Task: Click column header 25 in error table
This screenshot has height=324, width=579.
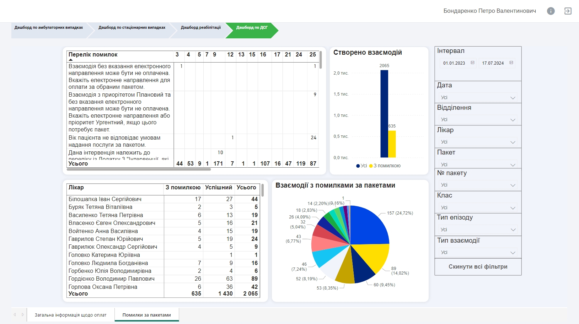Action: tap(313, 55)
